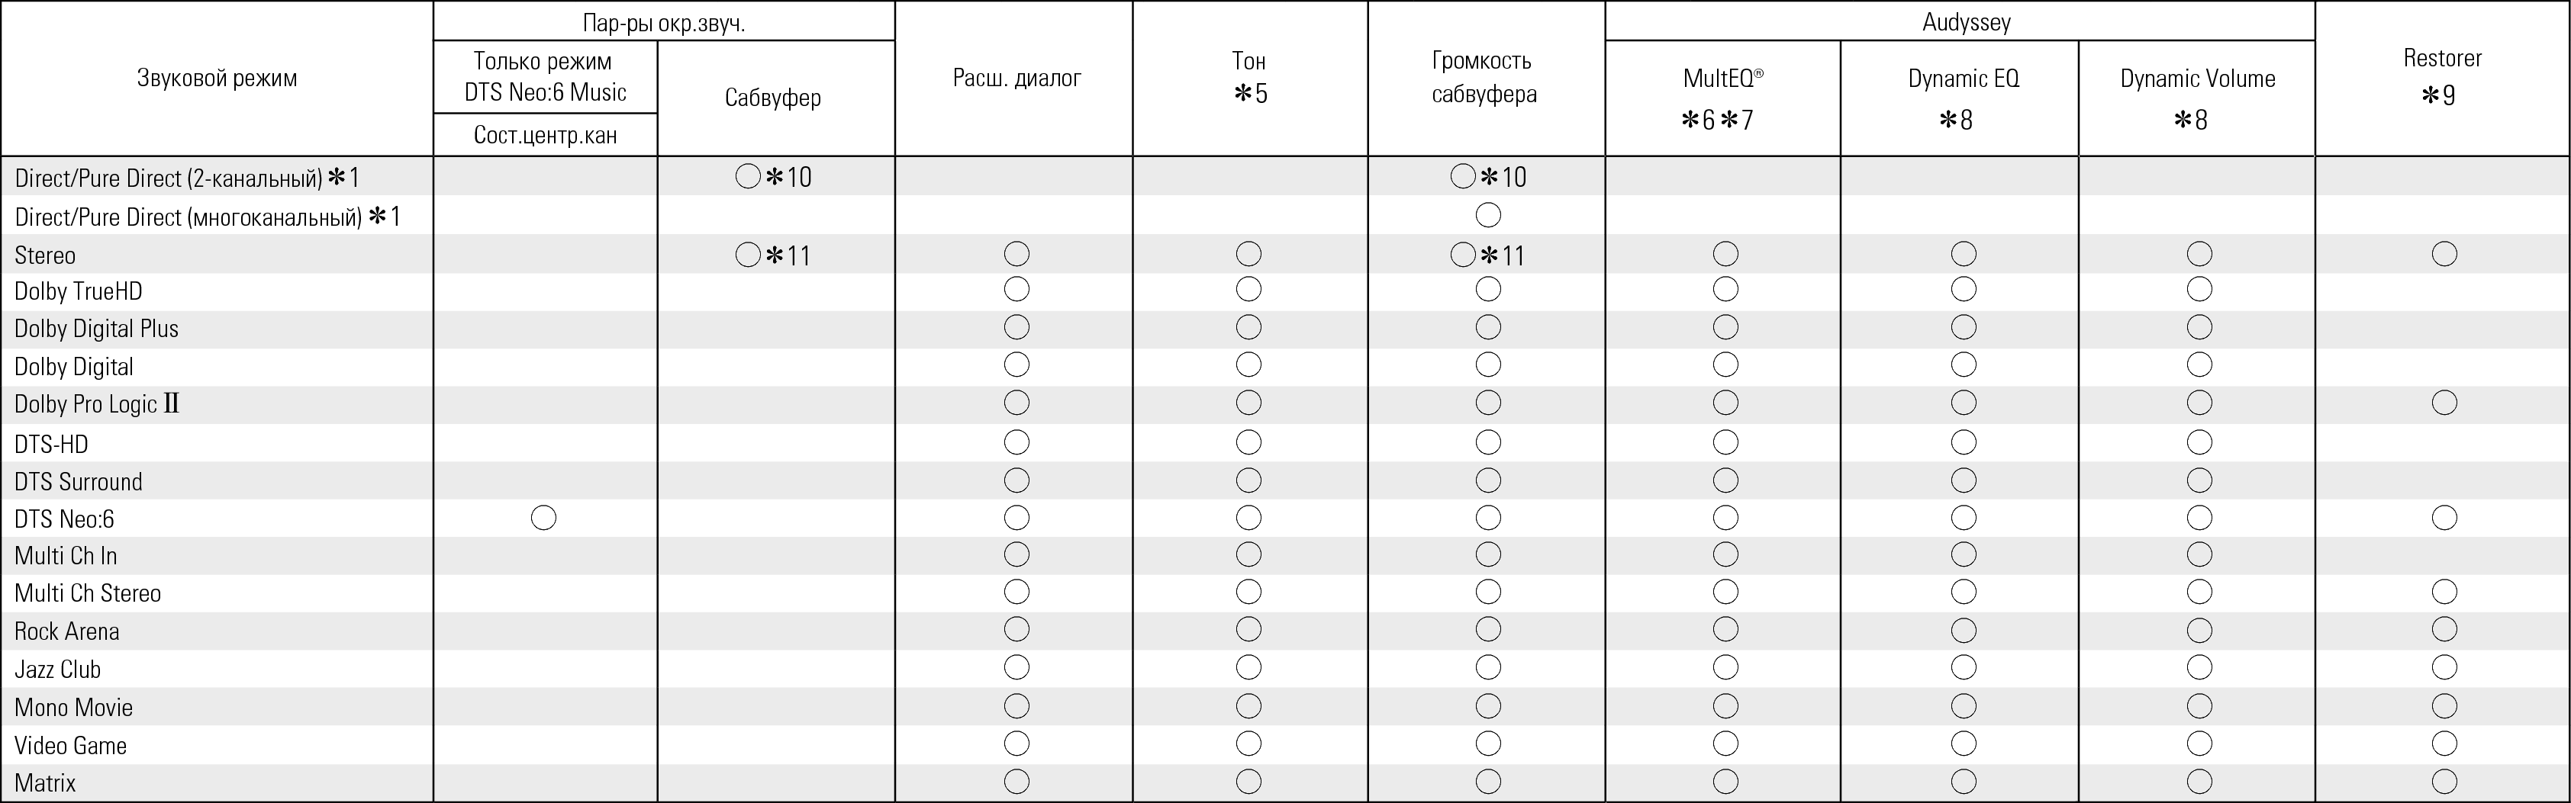Click the Audyssey group header
2571x803 pixels.
coord(1966,22)
